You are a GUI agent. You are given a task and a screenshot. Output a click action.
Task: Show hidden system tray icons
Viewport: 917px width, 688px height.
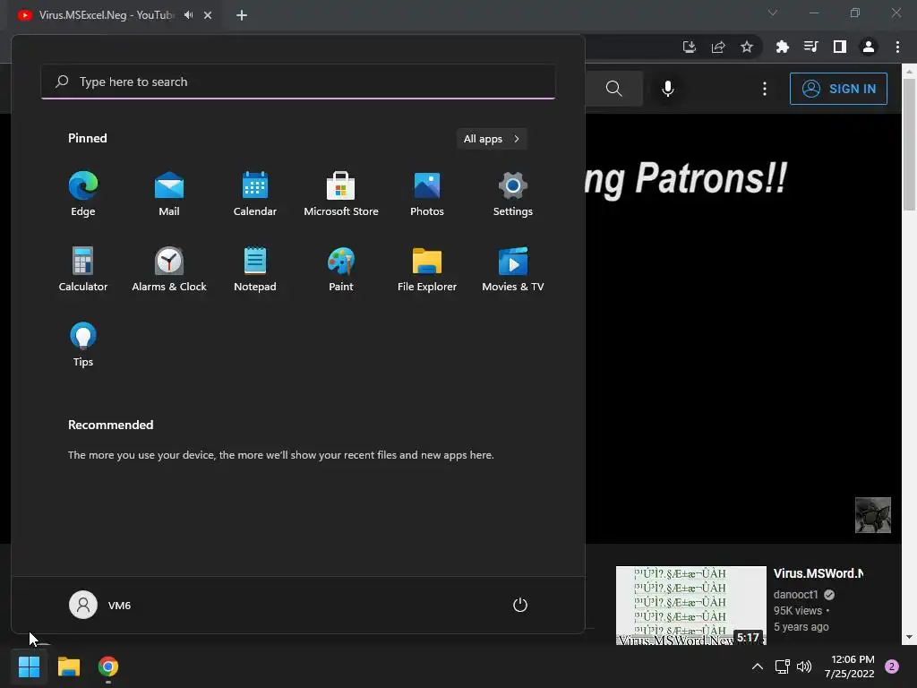point(757,666)
